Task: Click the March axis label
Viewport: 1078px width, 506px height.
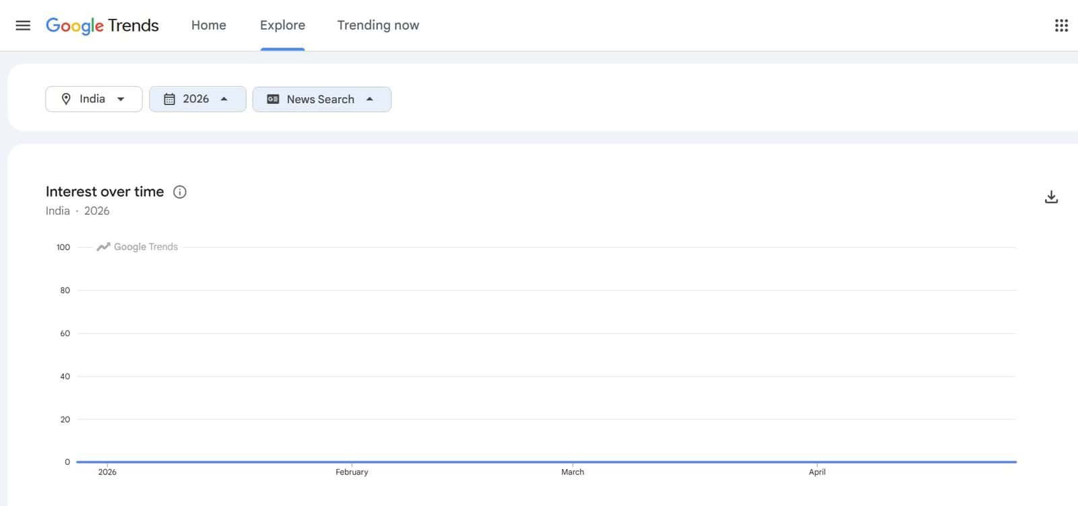Action: click(x=573, y=472)
